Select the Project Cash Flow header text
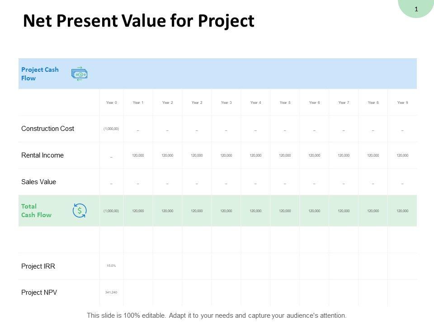Screen dimensions: 434x325 pyautogui.click(x=40, y=74)
